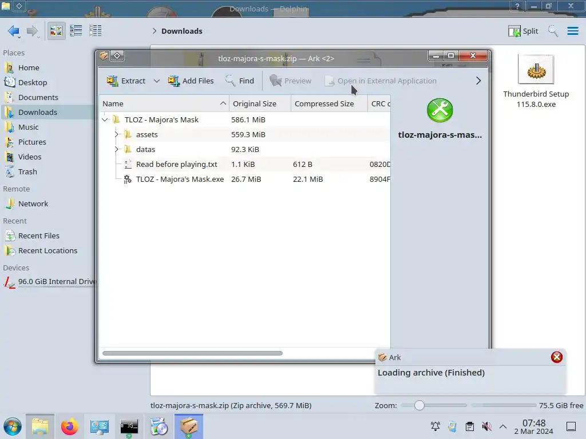586x439 pixels.
Task: Click Show Desktop button in taskbar
Action: [571, 426]
